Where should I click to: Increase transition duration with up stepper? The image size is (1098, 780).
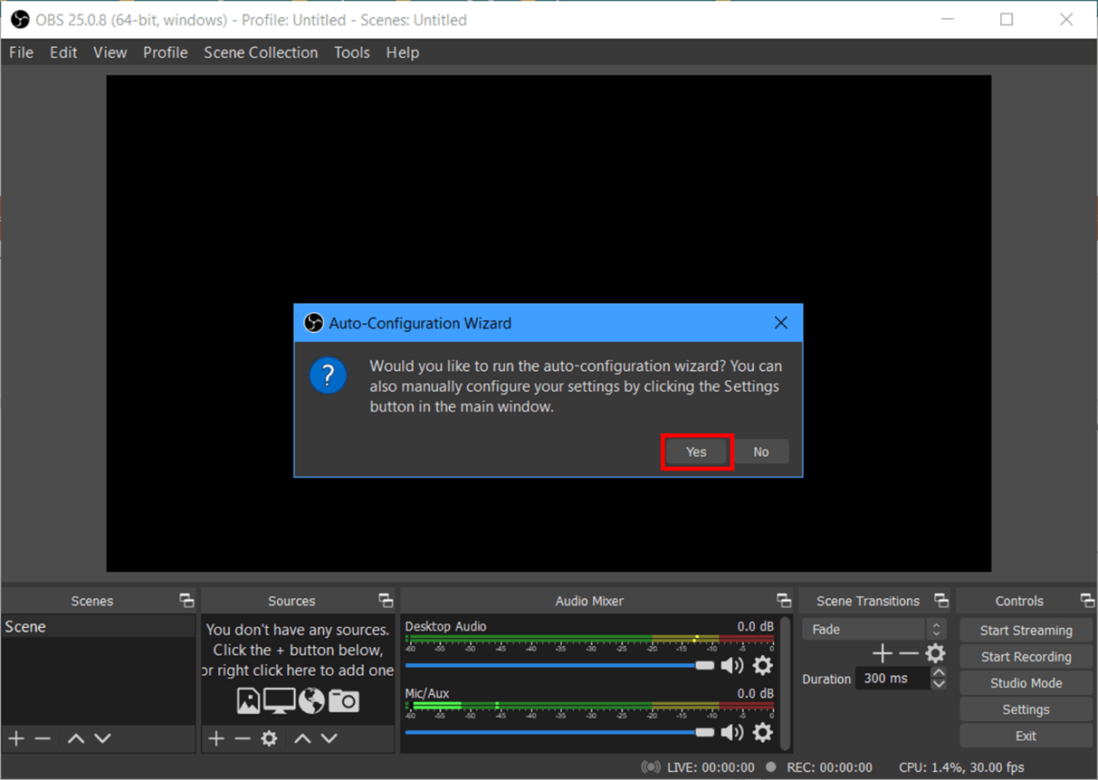(x=939, y=672)
